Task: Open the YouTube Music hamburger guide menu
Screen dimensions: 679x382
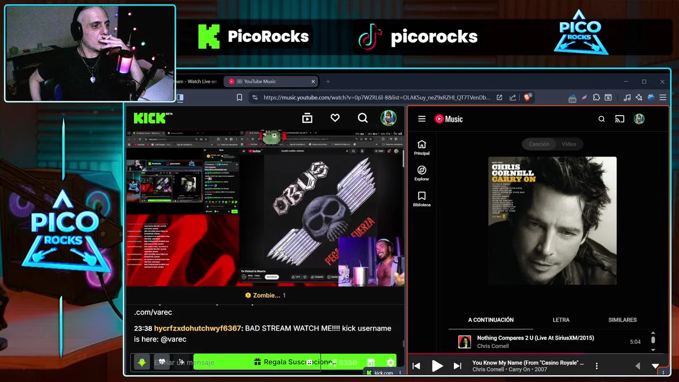Action: 422,119
